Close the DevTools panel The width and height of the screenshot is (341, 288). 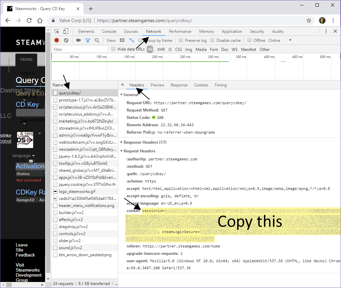click(335, 31)
